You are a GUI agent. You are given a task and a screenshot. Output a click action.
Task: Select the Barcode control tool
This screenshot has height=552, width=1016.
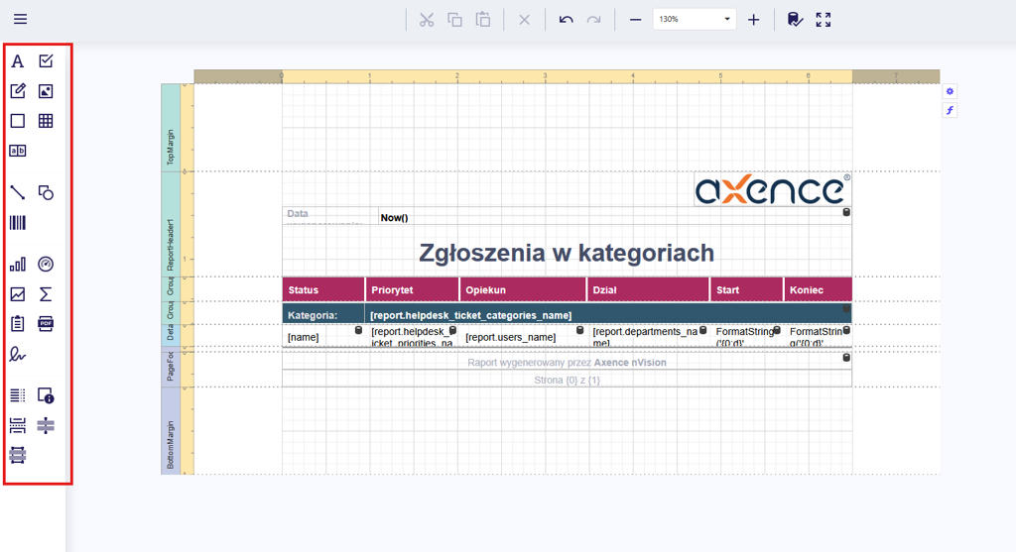click(17, 223)
